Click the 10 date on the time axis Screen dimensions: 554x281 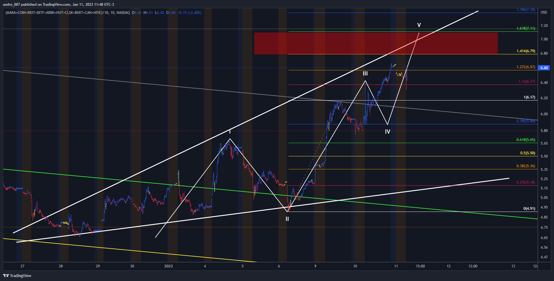(355, 266)
